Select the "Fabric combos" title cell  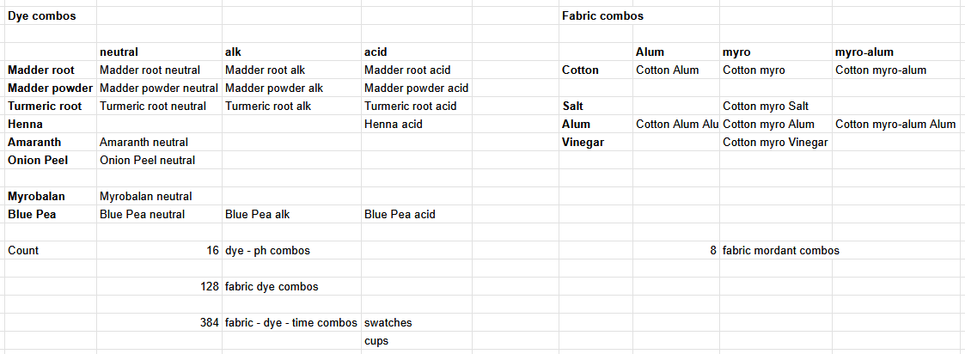pos(602,16)
